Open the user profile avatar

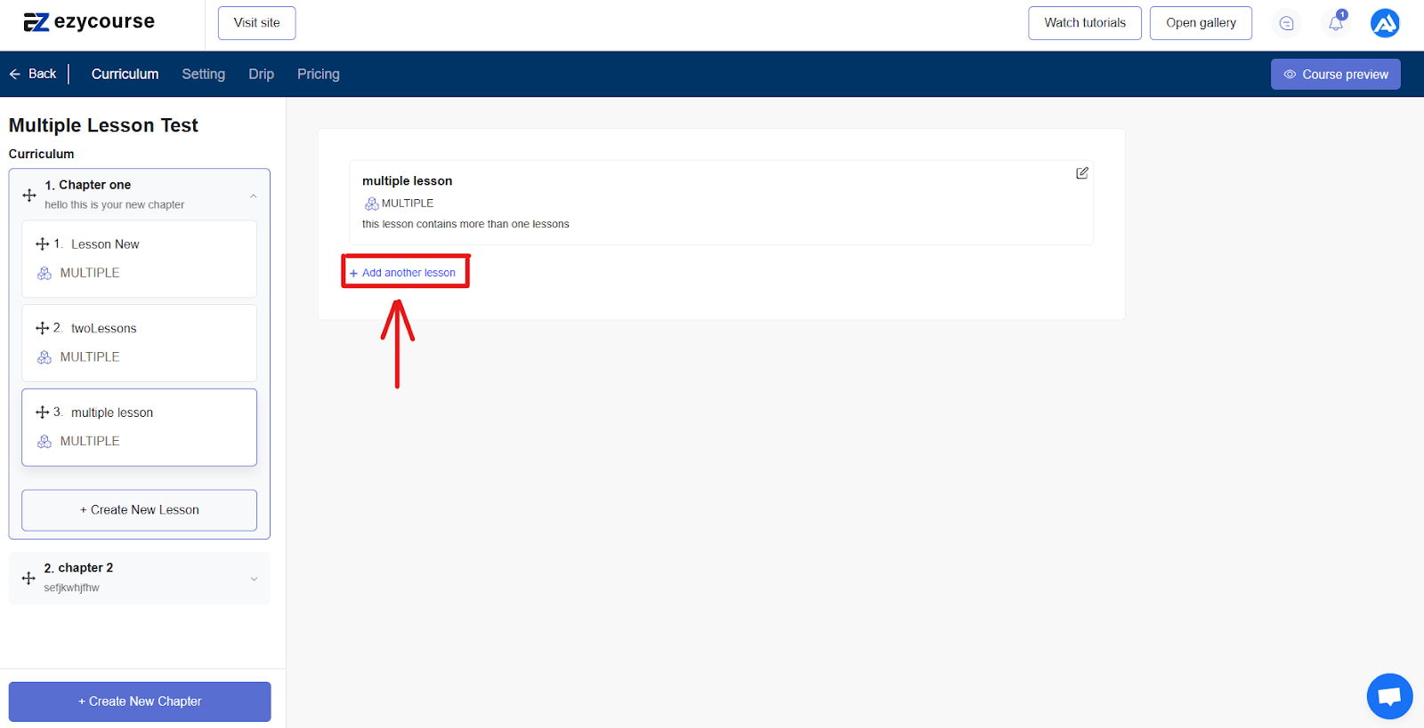pos(1385,23)
